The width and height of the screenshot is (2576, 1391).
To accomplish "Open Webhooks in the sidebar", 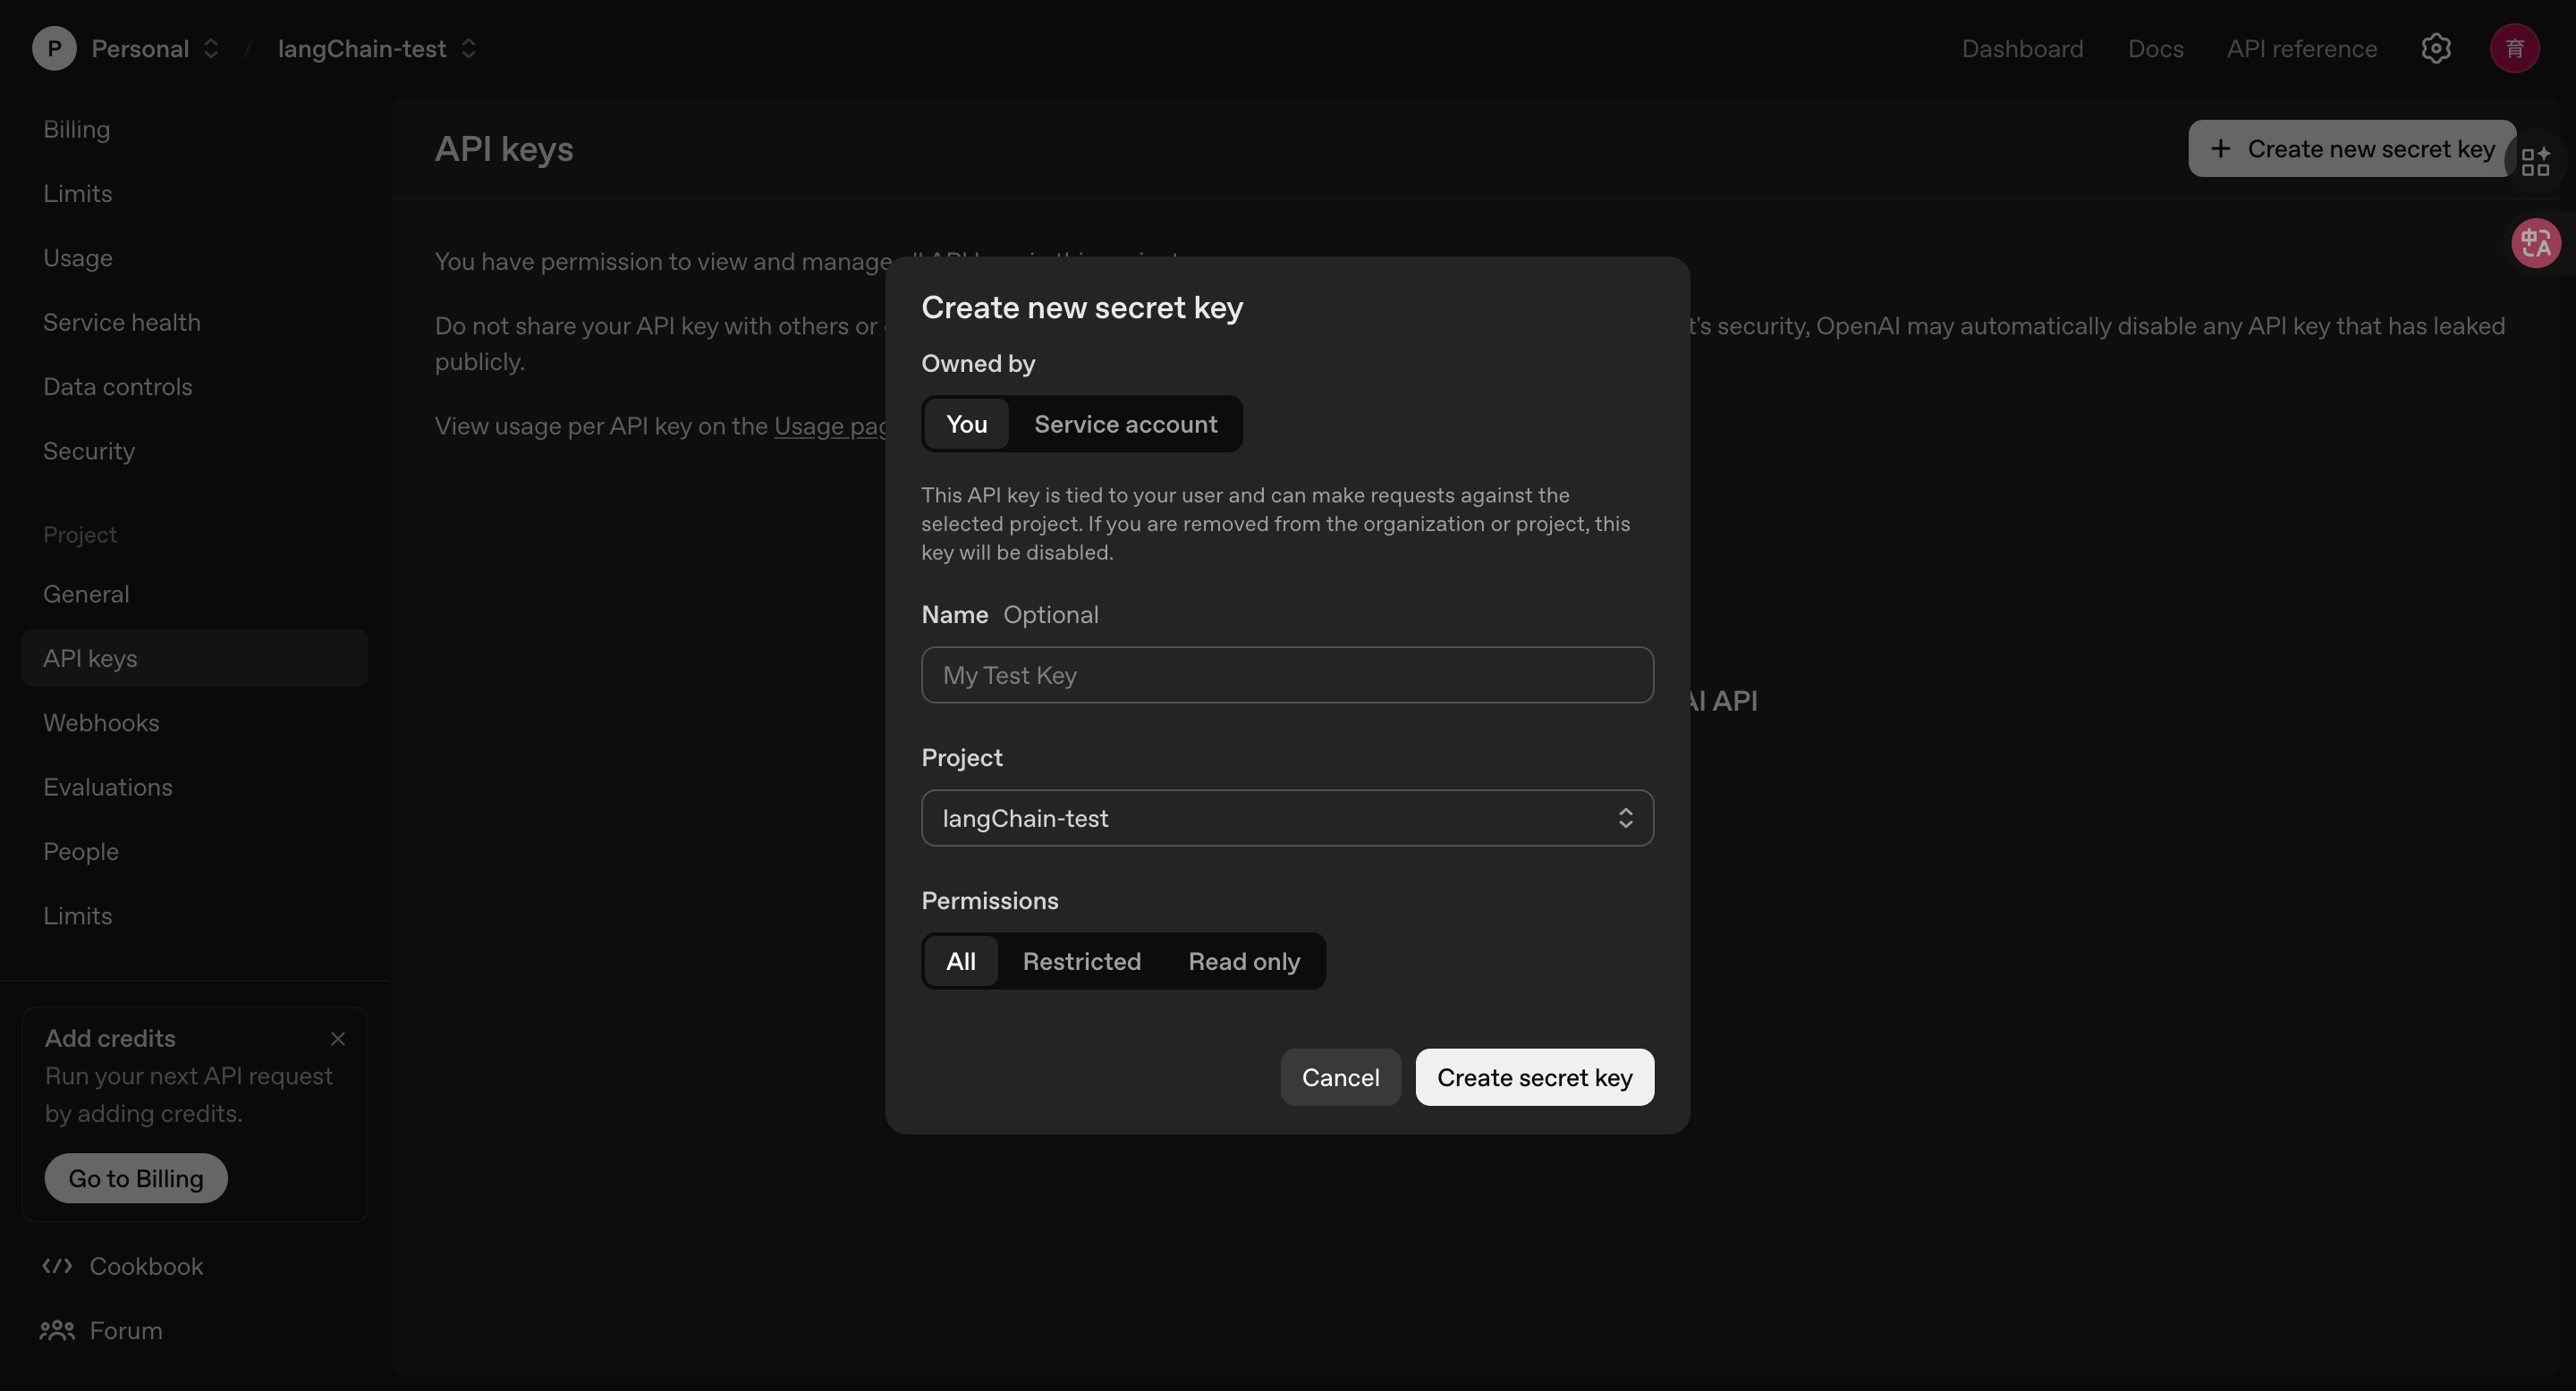I will click(x=101, y=722).
